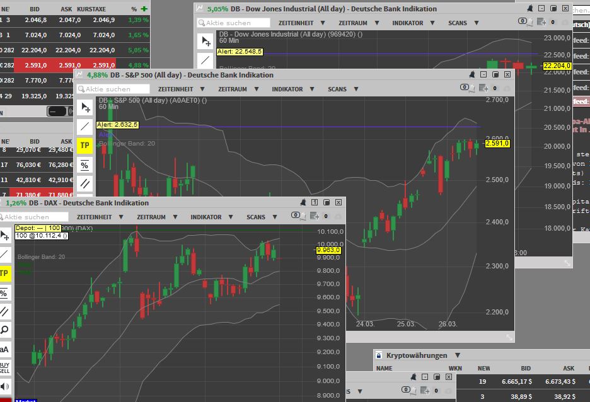Open INDIKATOR menu in Dow Jones window
This screenshot has width=590, height=402.
pos(414,23)
